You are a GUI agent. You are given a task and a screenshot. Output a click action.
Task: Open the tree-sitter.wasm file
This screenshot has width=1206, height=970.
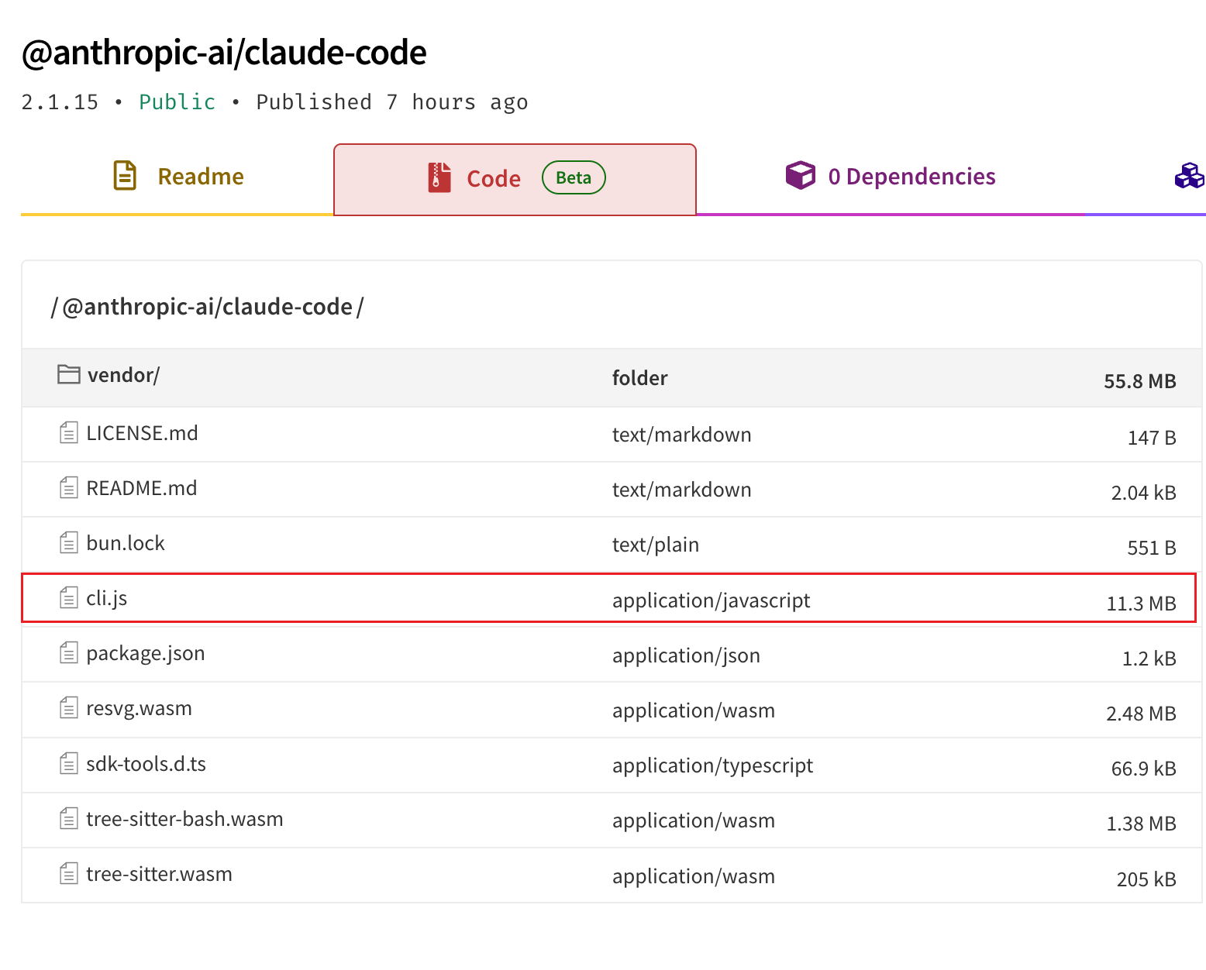coord(159,874)
